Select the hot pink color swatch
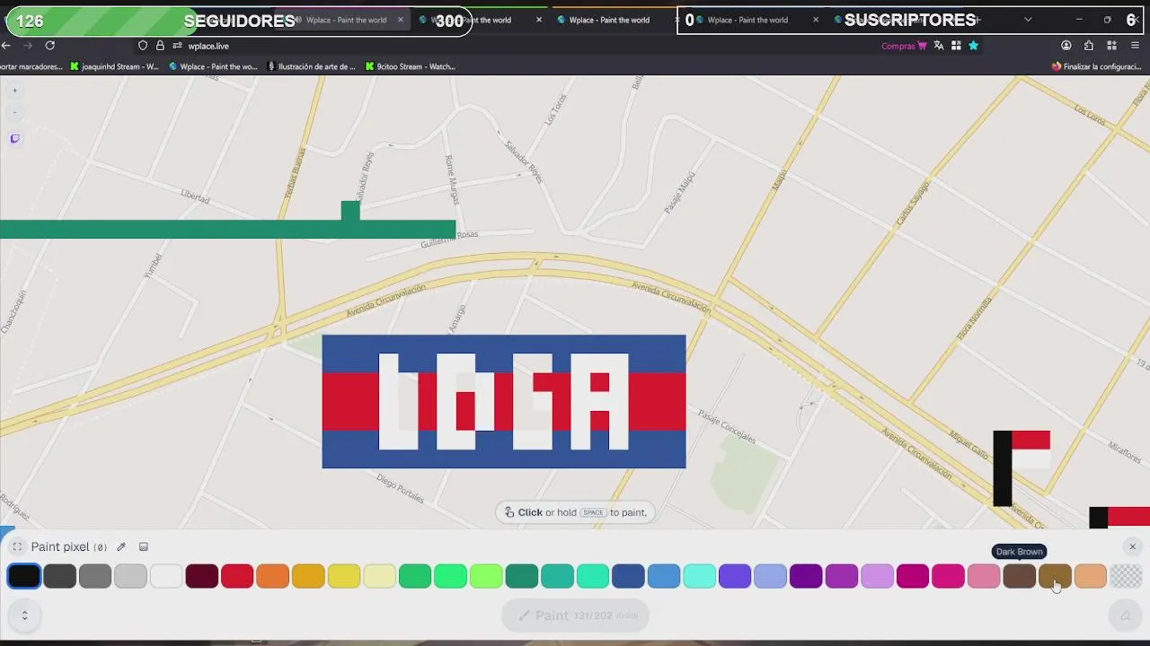 [x=948, y=576]
